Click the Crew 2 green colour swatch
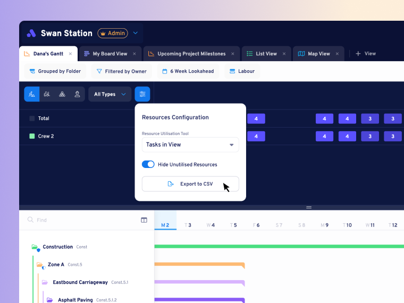The height and width of the screenshot is (303, 404). click(x=32, y=136)
